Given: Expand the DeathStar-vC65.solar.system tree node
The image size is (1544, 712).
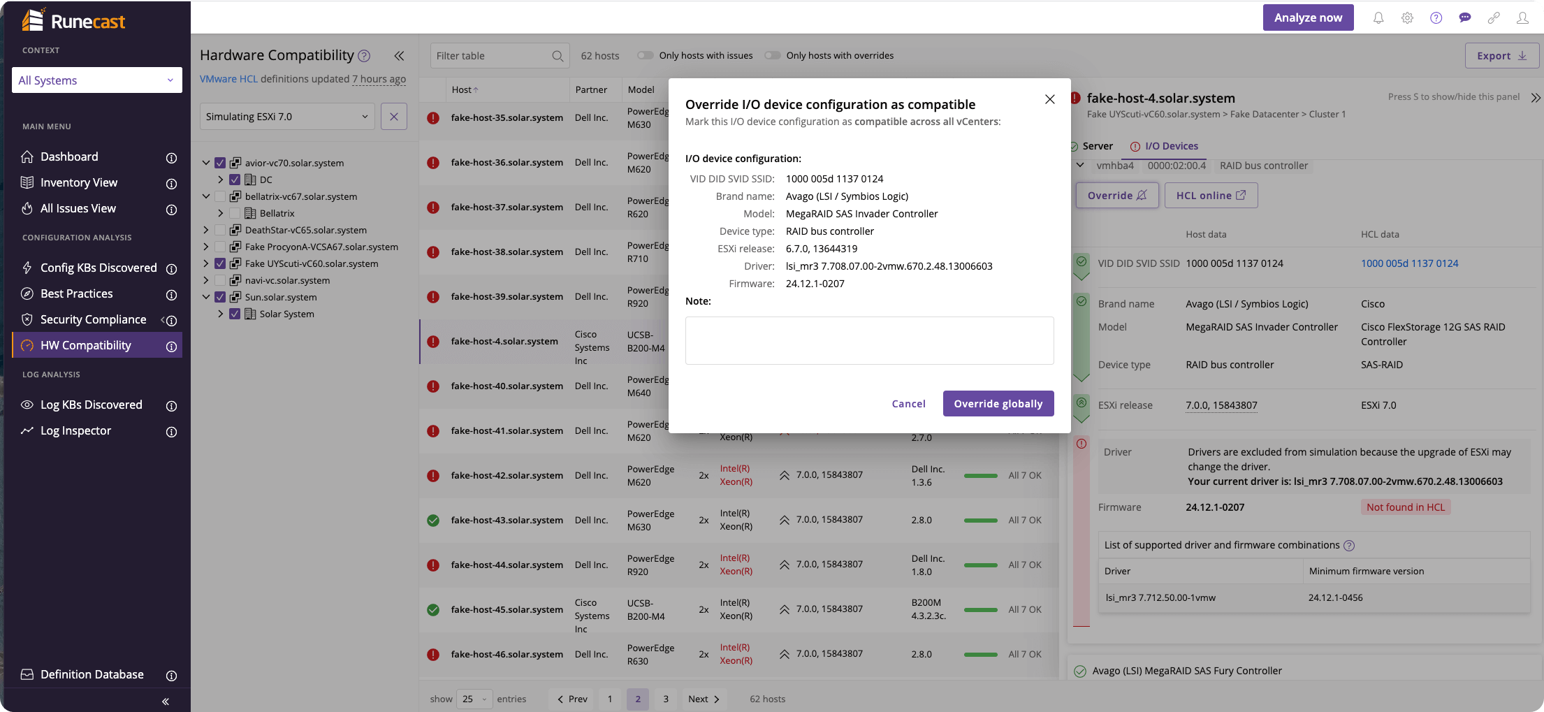Looking at the screenshot, I should click(205, 230).
